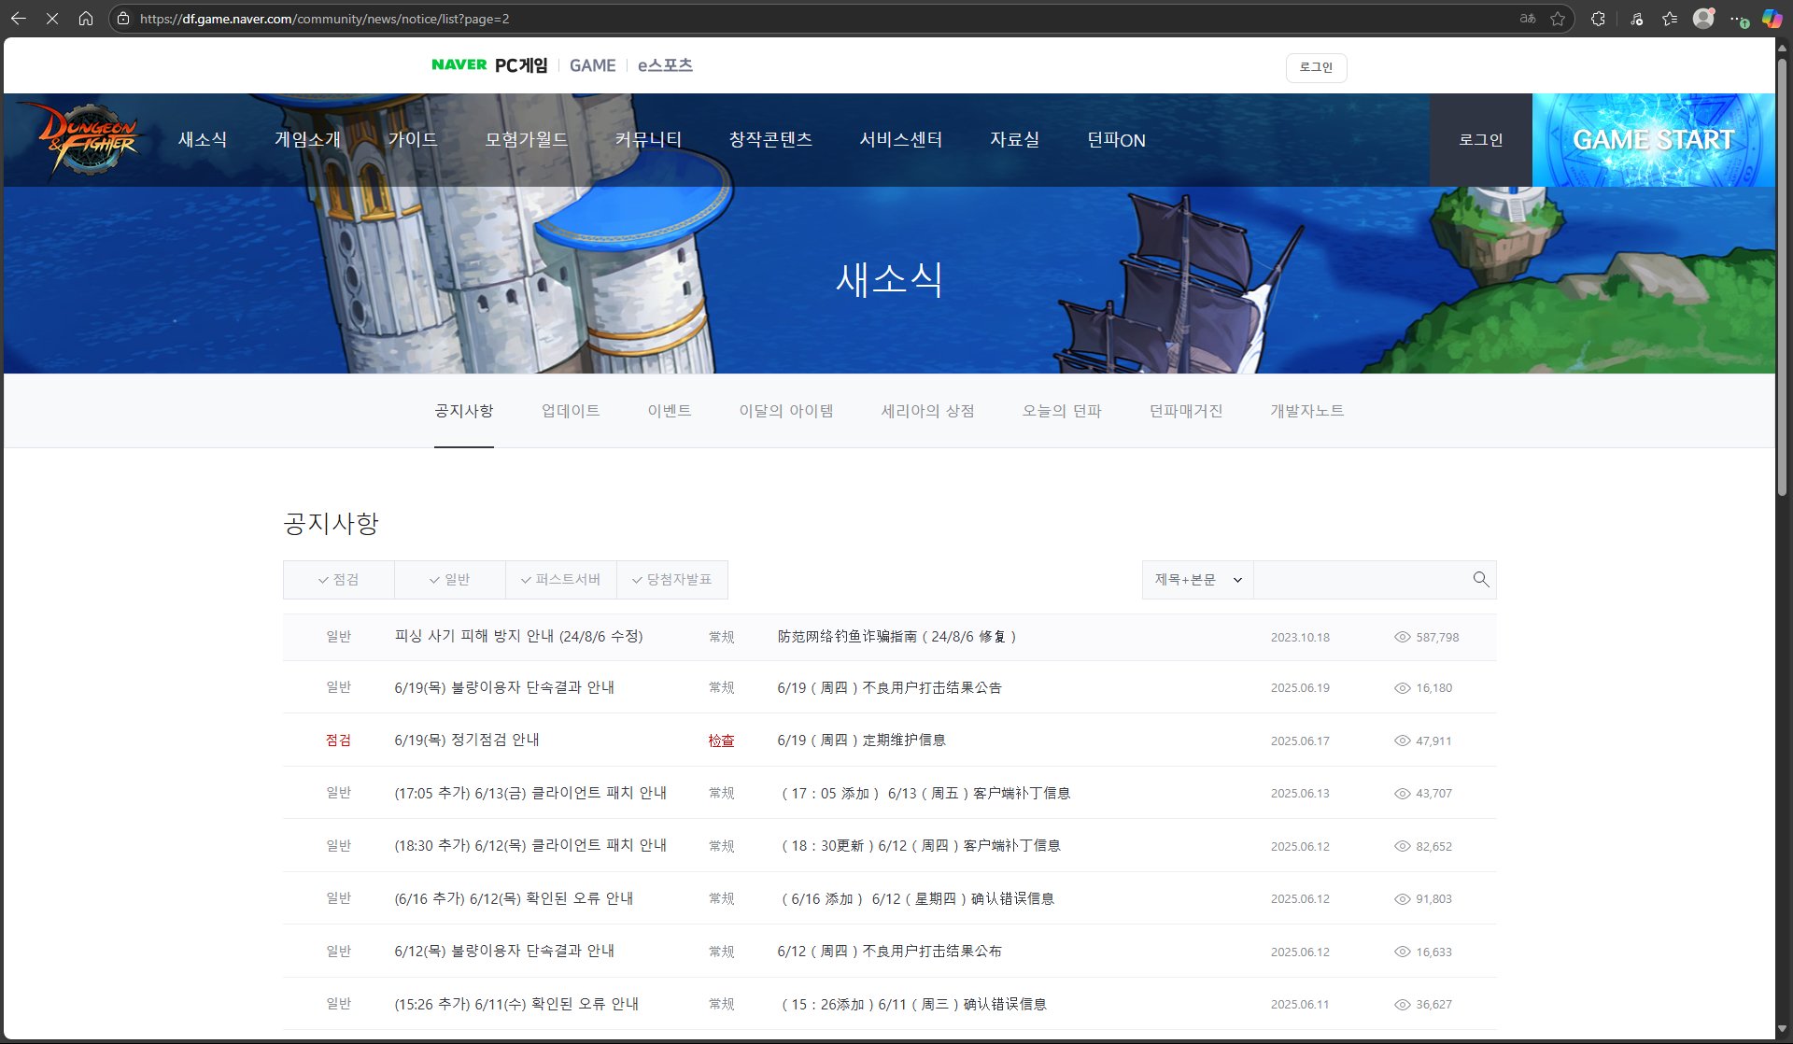1793x1044 pixels.
Task: Open the 가이드 main menu
Action: (413, 139)
